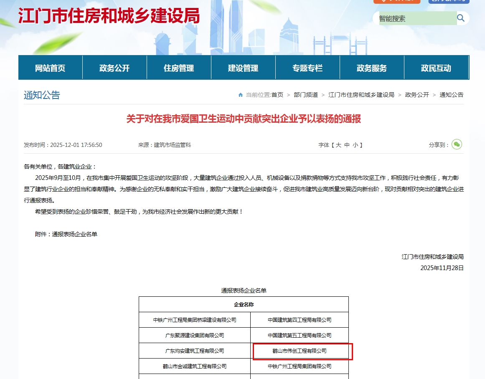Focus the 智能搜索 search field
The image size is (485, 379).
pyautogui.click(x=417, y=18)
